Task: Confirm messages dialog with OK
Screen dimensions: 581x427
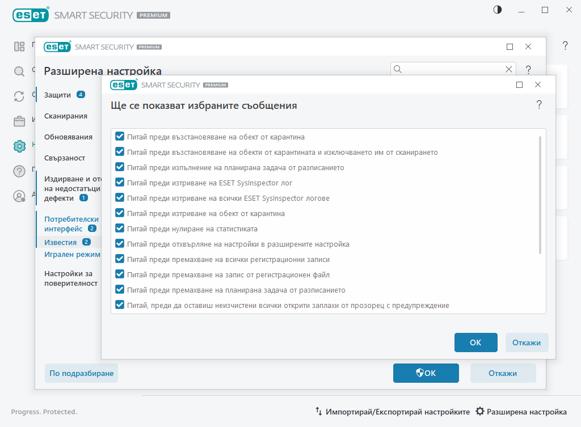Action: (476, 343)
